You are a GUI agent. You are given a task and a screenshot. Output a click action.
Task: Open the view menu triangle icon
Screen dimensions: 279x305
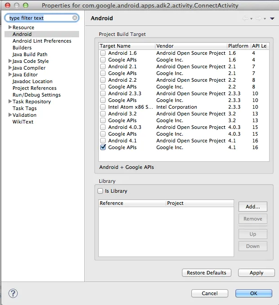point(272,18)
